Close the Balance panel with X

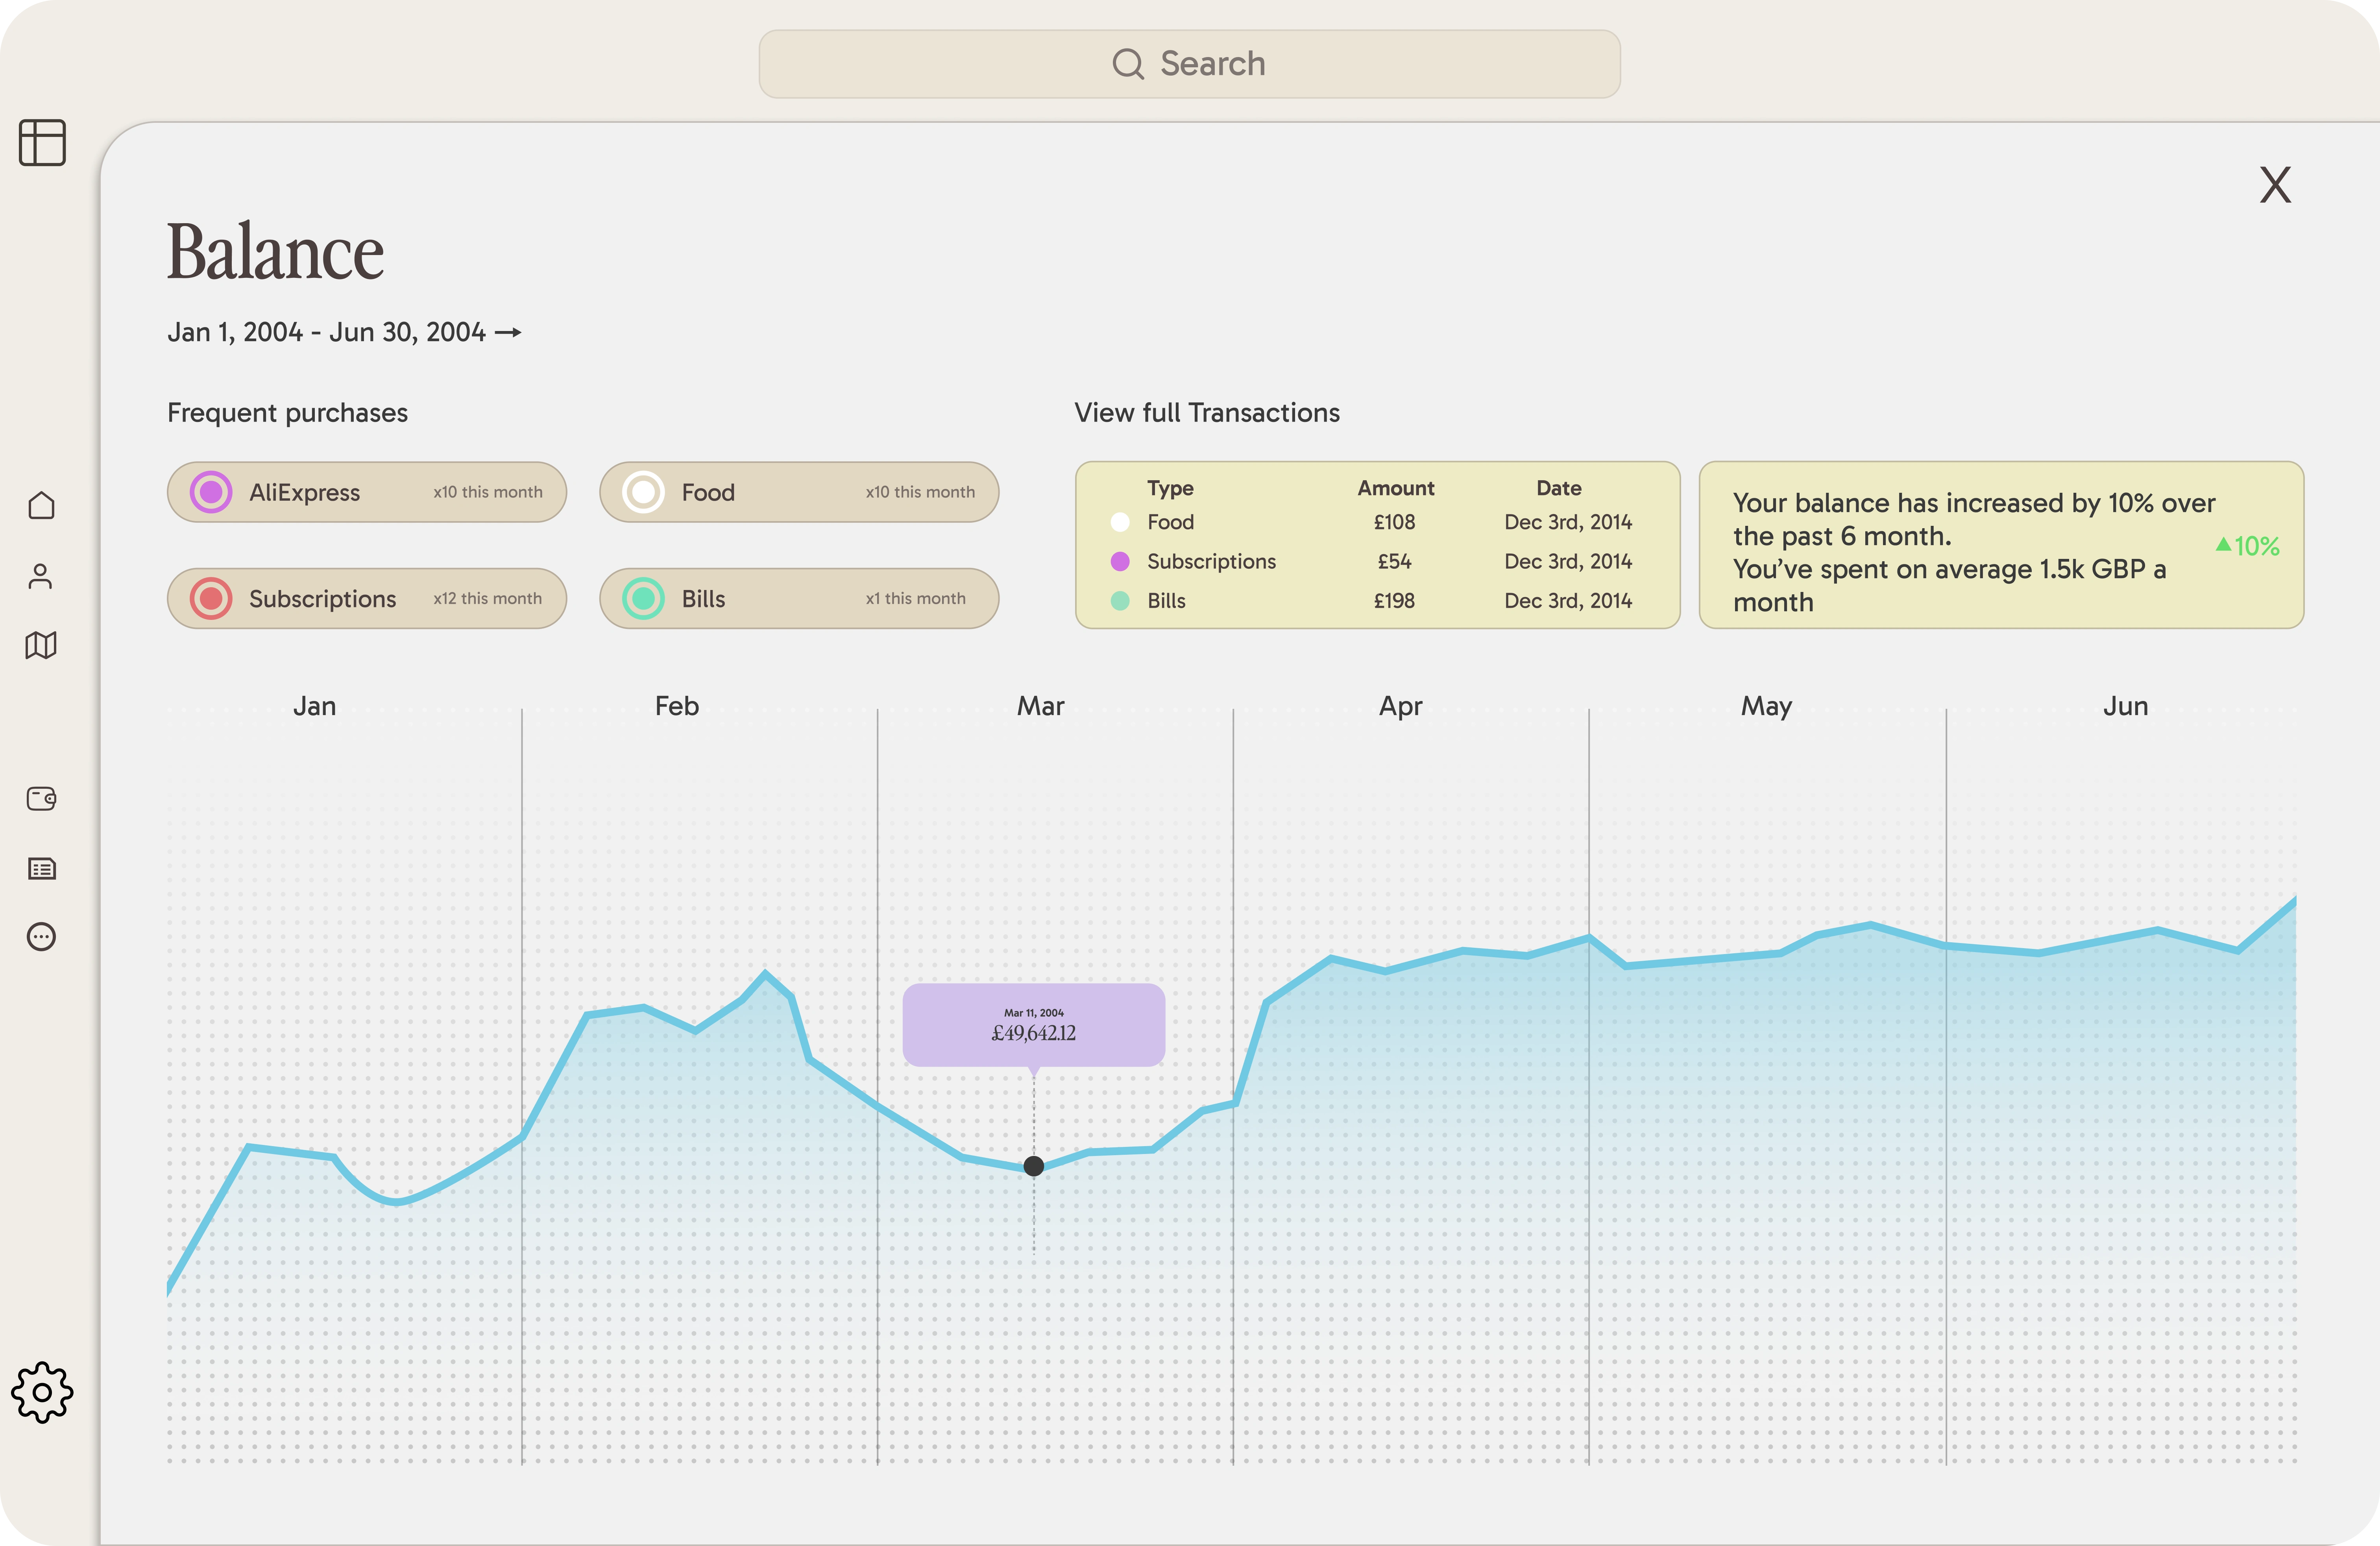coord(2275,185)
